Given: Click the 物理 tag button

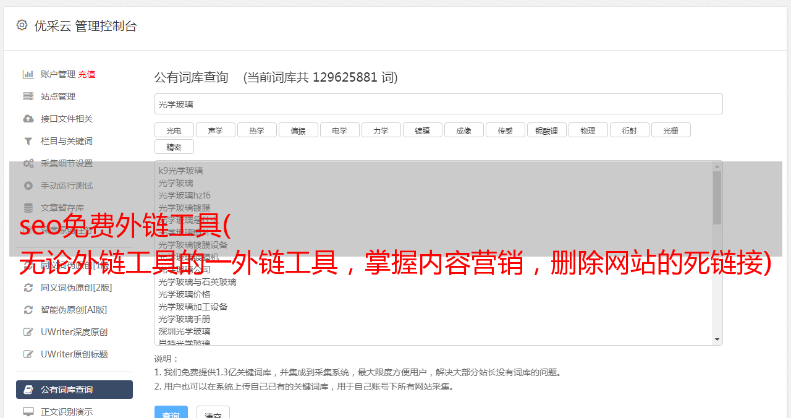Looking at the screenshot, I should [588, 130].
